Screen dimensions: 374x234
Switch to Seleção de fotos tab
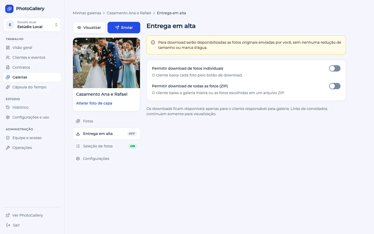click(106, 146)
